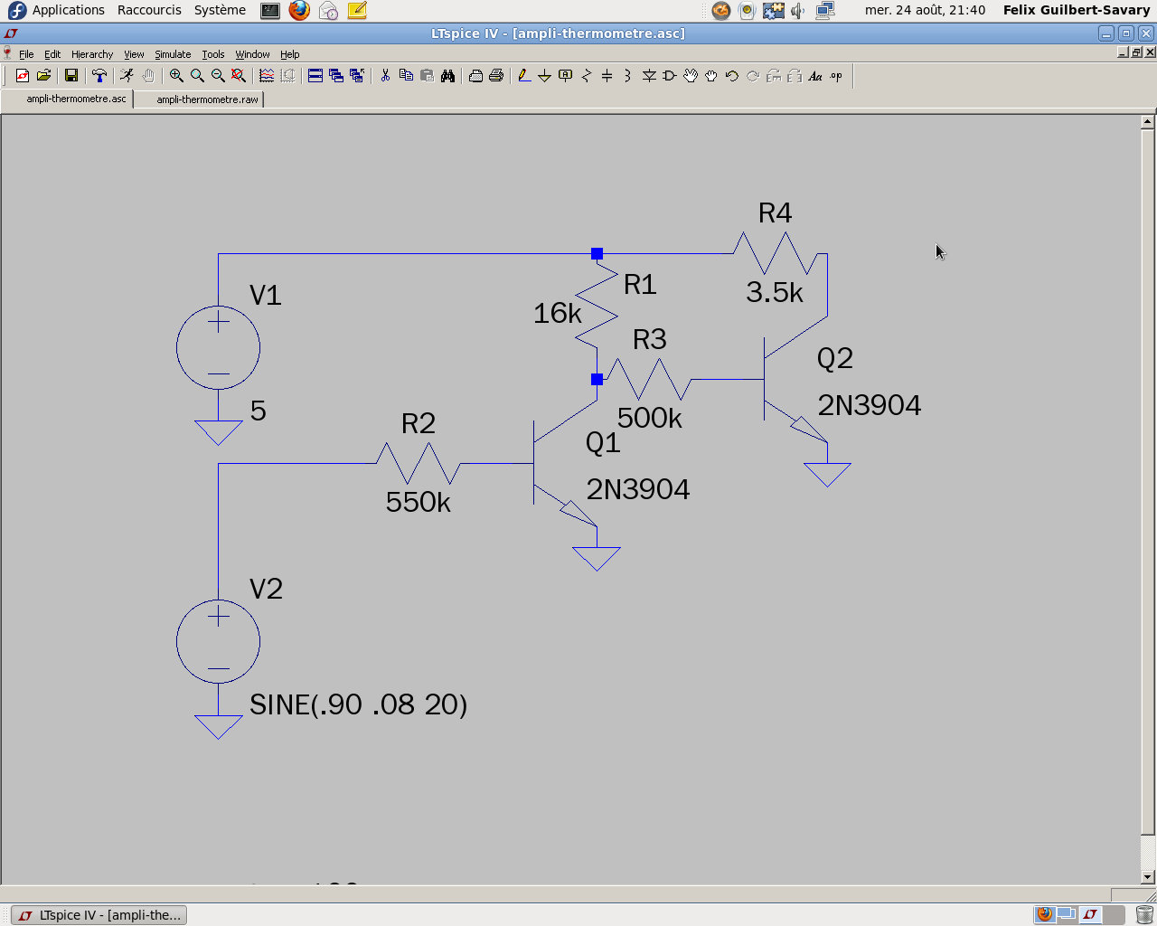Run the simulation with the running-man icon

coord(127,76)
